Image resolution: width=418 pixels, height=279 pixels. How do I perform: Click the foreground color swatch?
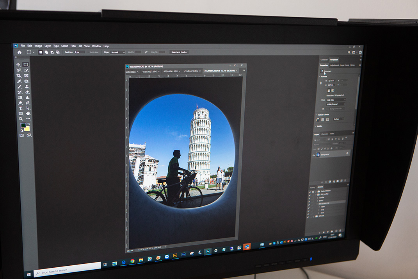[x=23, y=125]
